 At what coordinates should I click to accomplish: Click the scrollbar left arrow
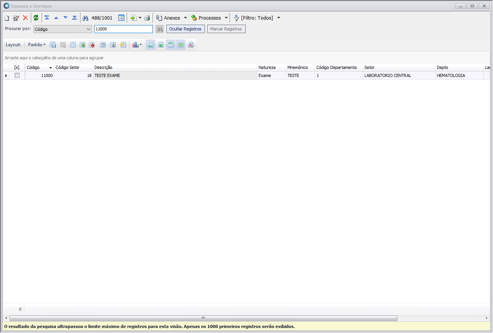click(x=6, y=318)
